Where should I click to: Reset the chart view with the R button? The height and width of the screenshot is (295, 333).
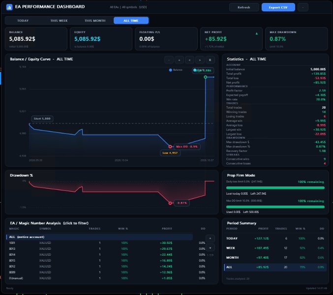210,60
